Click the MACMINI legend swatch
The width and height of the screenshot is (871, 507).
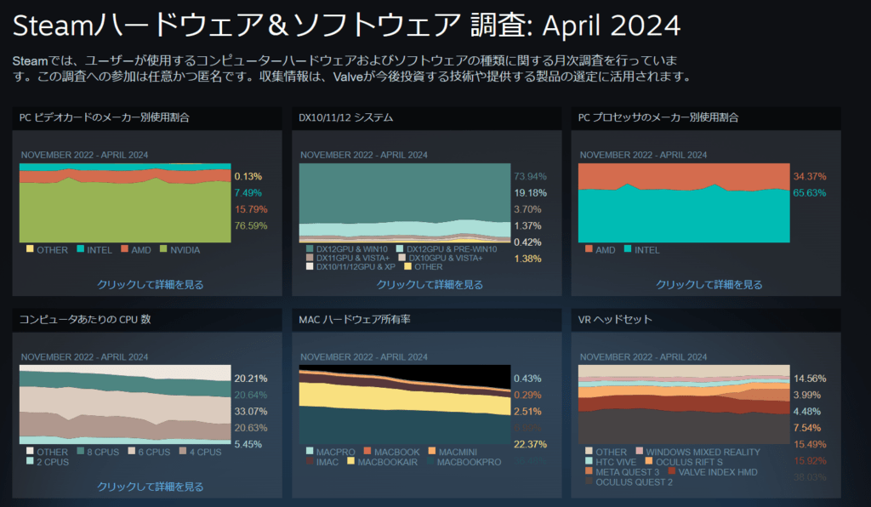[x=432, y=451]
